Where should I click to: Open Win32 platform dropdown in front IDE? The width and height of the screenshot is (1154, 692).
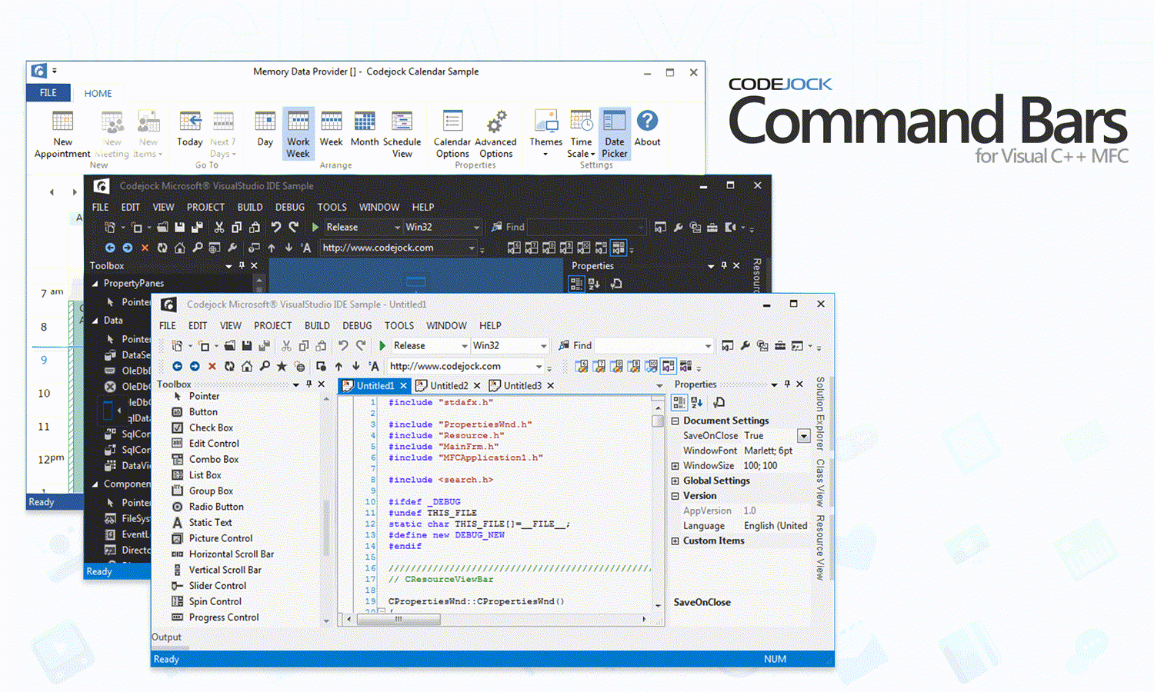[x=543, y=346]
